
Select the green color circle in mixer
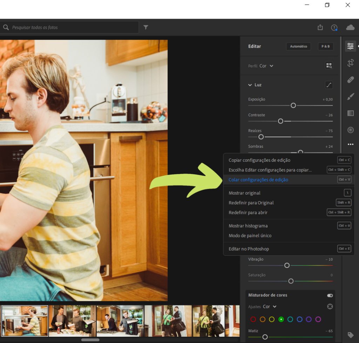coord(281,319)
